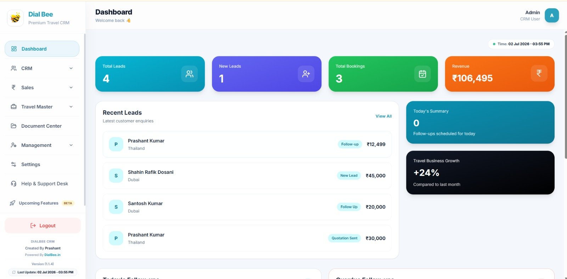This screenshot has width=567, height=279.
Task: Click the Logout button
Action: pos(43,226)
